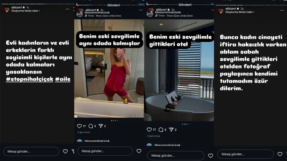This screenshot has width=287, height=161.
Task: Open comments on the red pajama selfie post
Action: coord(91,126)
